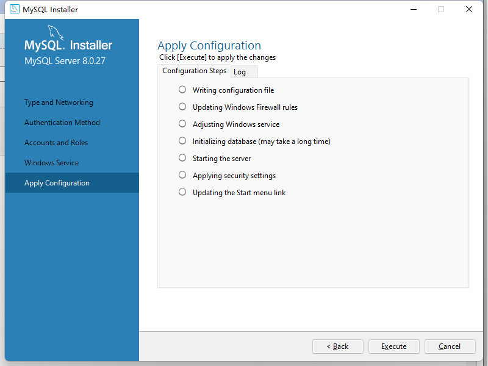Viewport: 488px width, 366px height.
Task: Go to Accounts and Roles step
Action: [56, 143]
